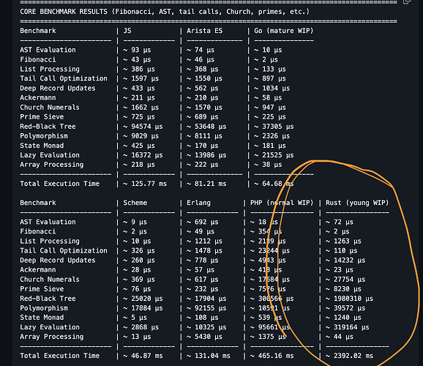Select the JS Deep Record value 433 µs

(x=139, y=89)
